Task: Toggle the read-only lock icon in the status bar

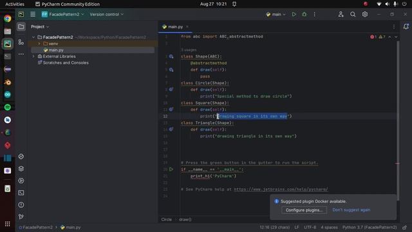Action: (x=404, y=227)
